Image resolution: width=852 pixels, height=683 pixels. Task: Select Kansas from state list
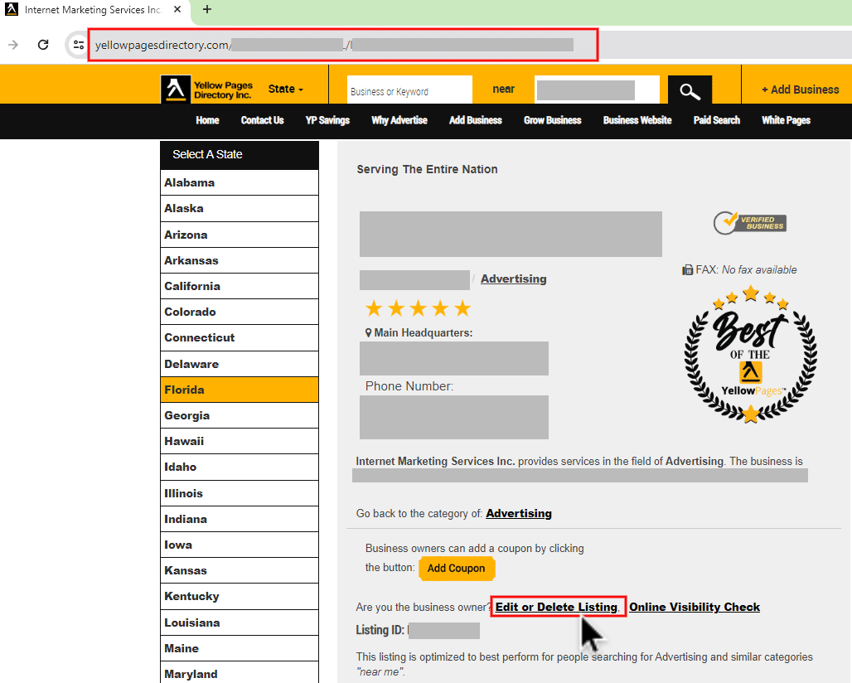(240, 570)
